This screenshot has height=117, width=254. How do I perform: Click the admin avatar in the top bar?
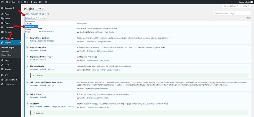[x=251, y=2]
